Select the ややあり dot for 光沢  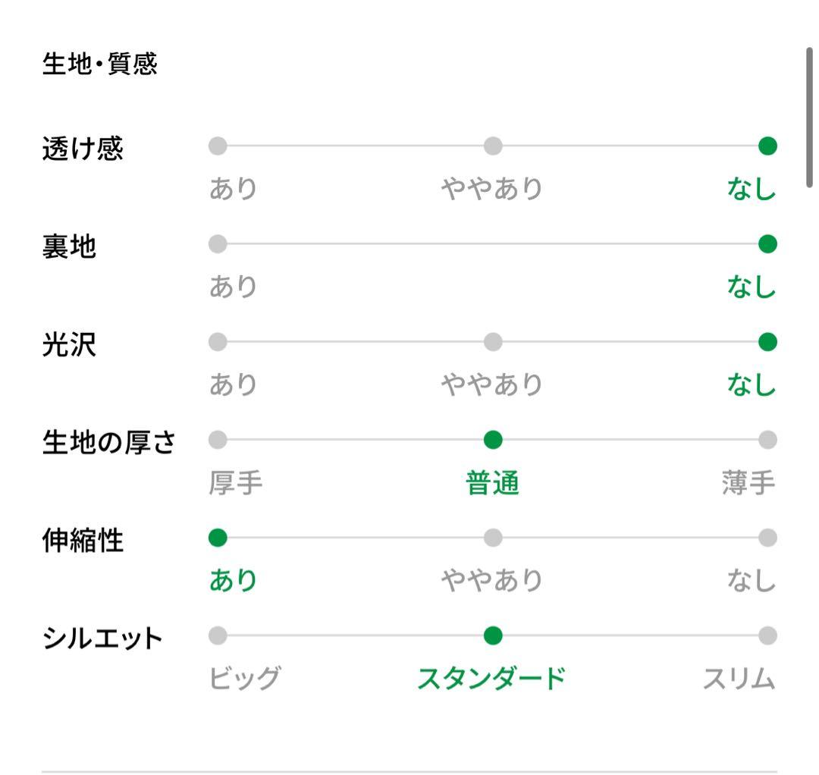coord(493,342)
